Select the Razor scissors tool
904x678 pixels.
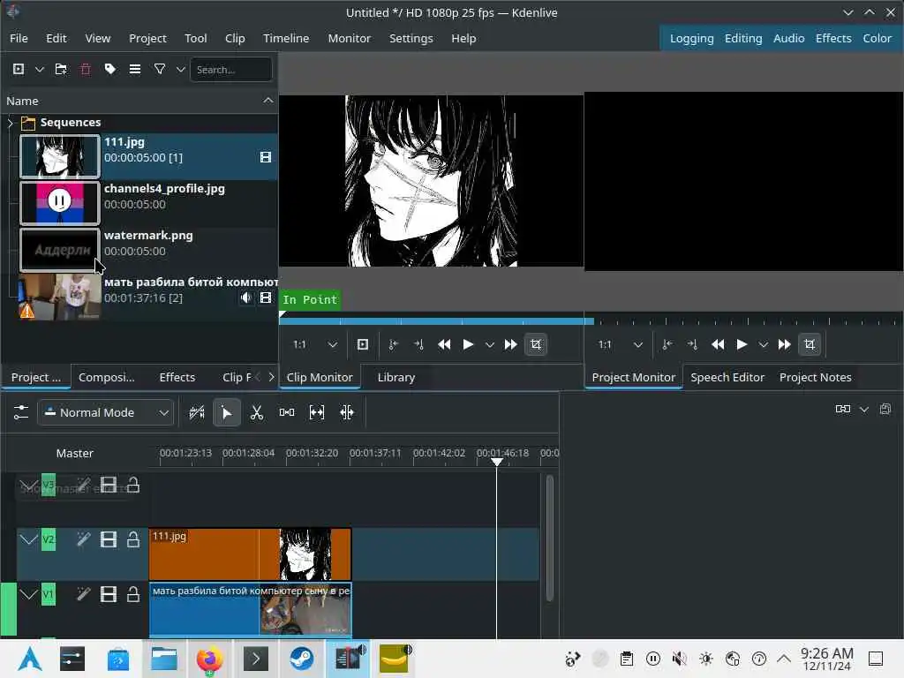[x=257, y=412]
